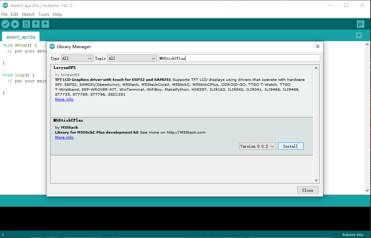
Task: Open the Sketch menu
Action: (x=28, y=14)
